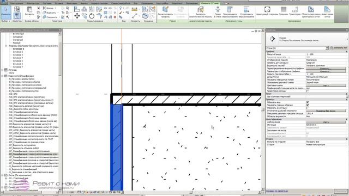Open the Архитектура ribbon tab
Screen dimensions: 349x196
[x=33, y=4]
